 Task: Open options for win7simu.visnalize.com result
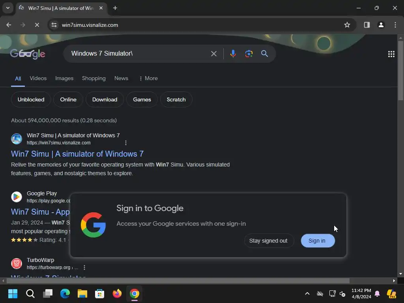click(126, 143)
